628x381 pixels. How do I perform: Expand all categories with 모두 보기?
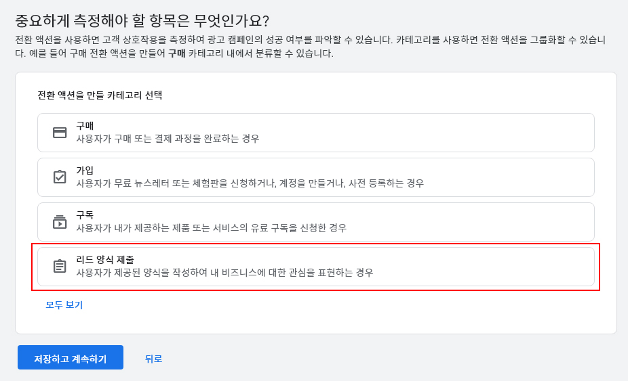[64, 305]
